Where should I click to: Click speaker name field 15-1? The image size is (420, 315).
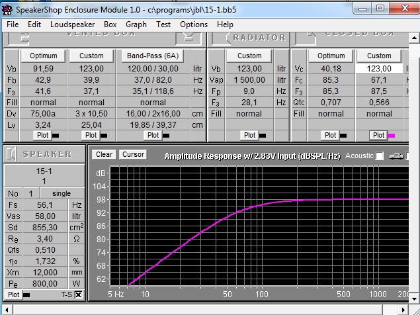point(44,171)
